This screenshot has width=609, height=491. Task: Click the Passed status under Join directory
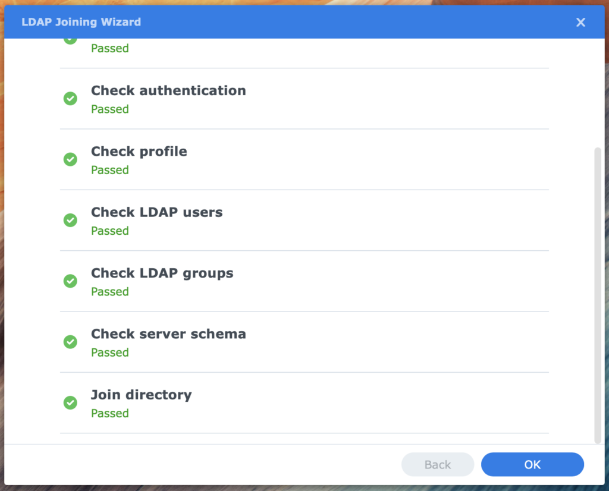click(109, 413)
